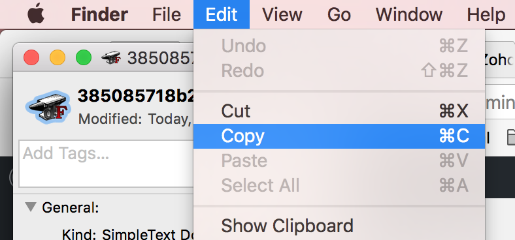515x240 pixels.
Task: Collapse the General section triangle
Action: 31,207
